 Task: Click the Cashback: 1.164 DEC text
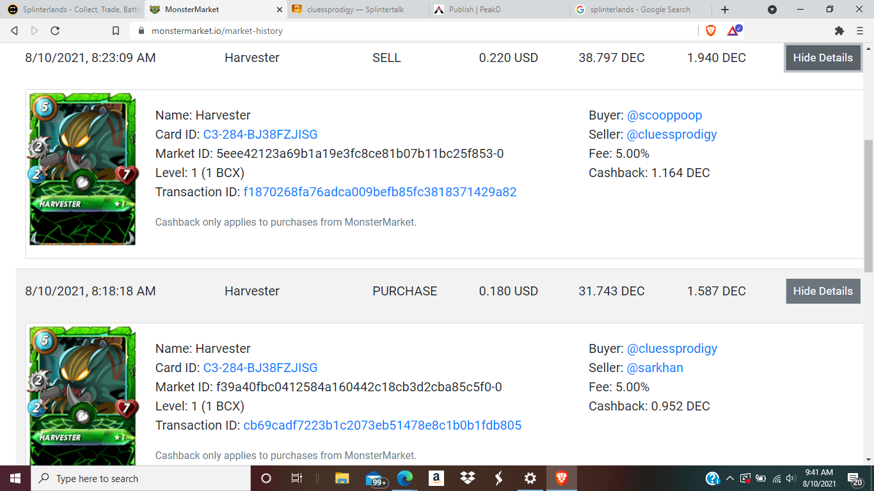tap(649, 173)
